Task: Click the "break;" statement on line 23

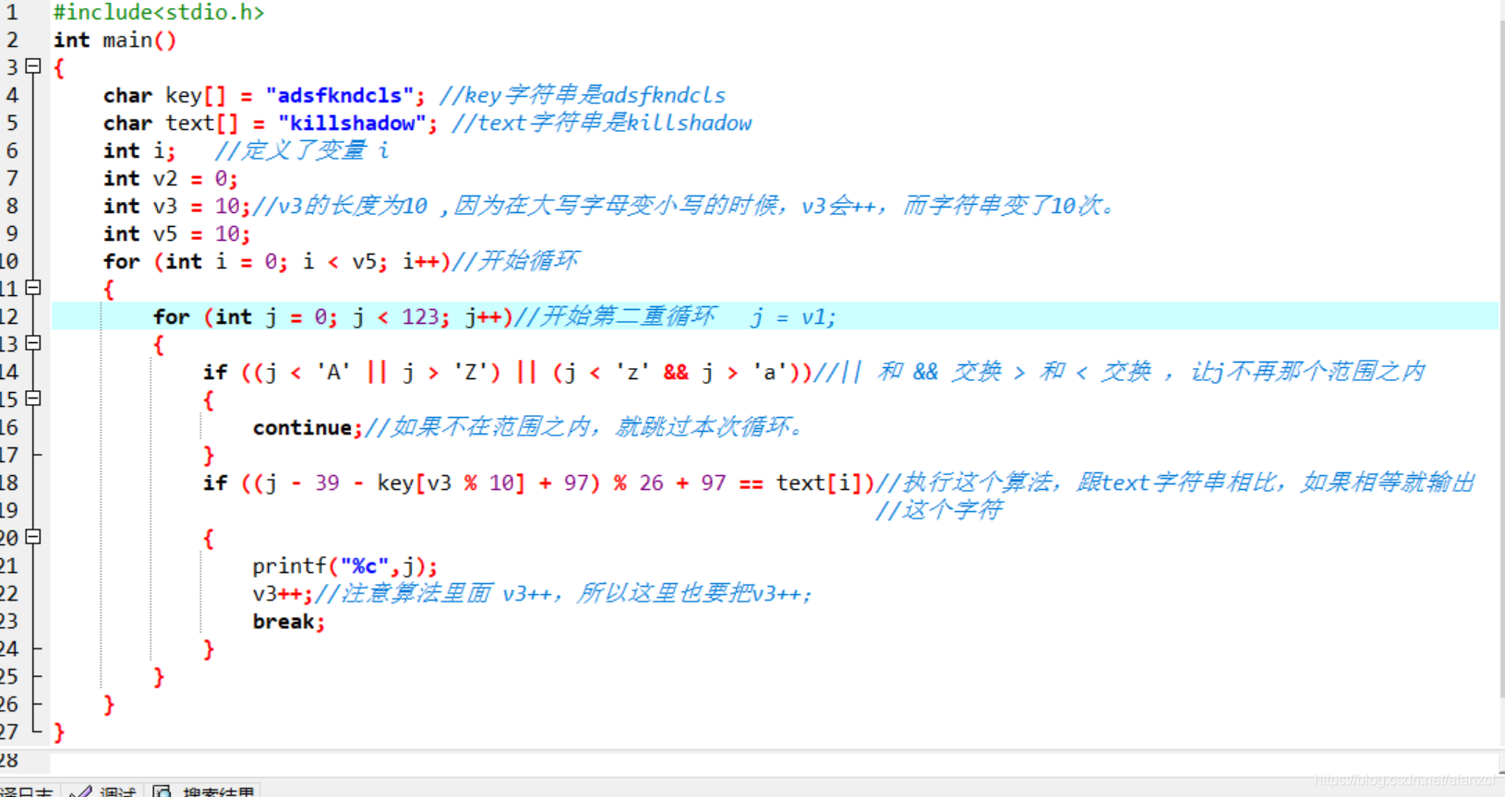Action: click(x=289, y=622)
